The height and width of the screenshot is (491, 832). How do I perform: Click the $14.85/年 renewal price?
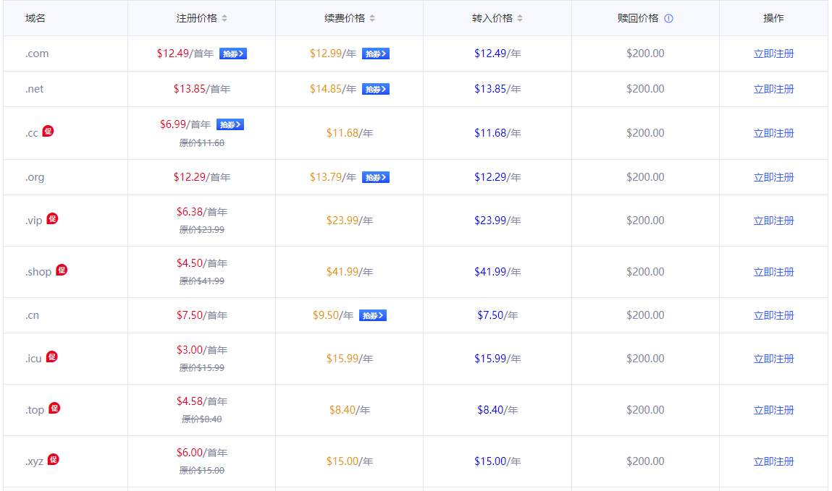click(332, 89)
